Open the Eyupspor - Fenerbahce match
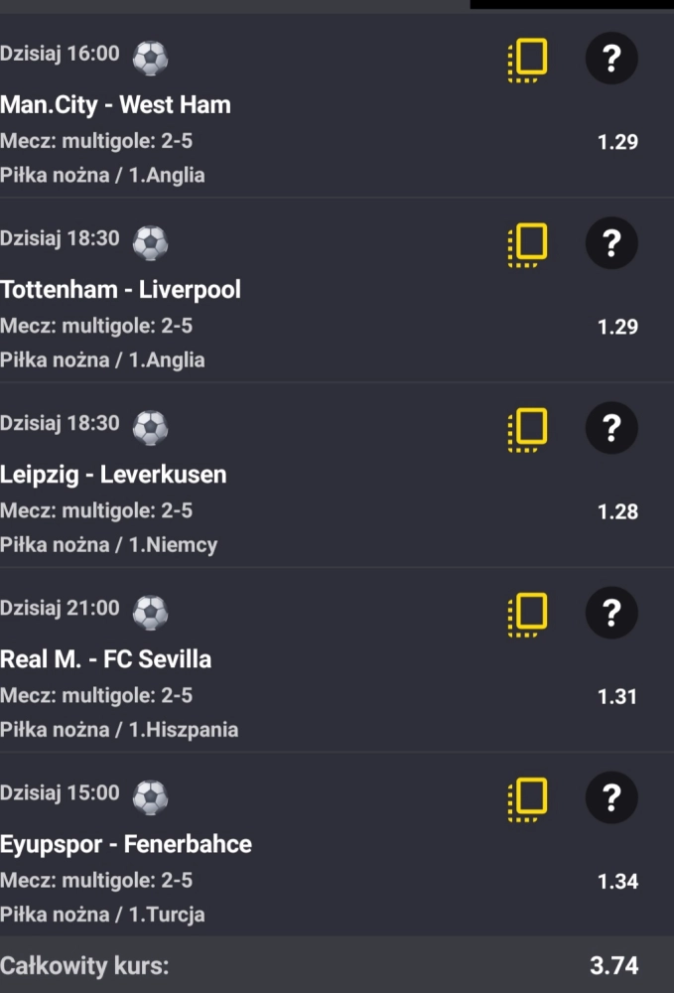The width and height of the screenshot is (674, 993). (x=126, y=844)
